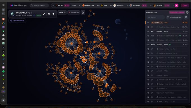Collapse the left sidebar menu icon
Image resolution: width=191 pixels, height=108 pixels.
click(x=3, y=5)
